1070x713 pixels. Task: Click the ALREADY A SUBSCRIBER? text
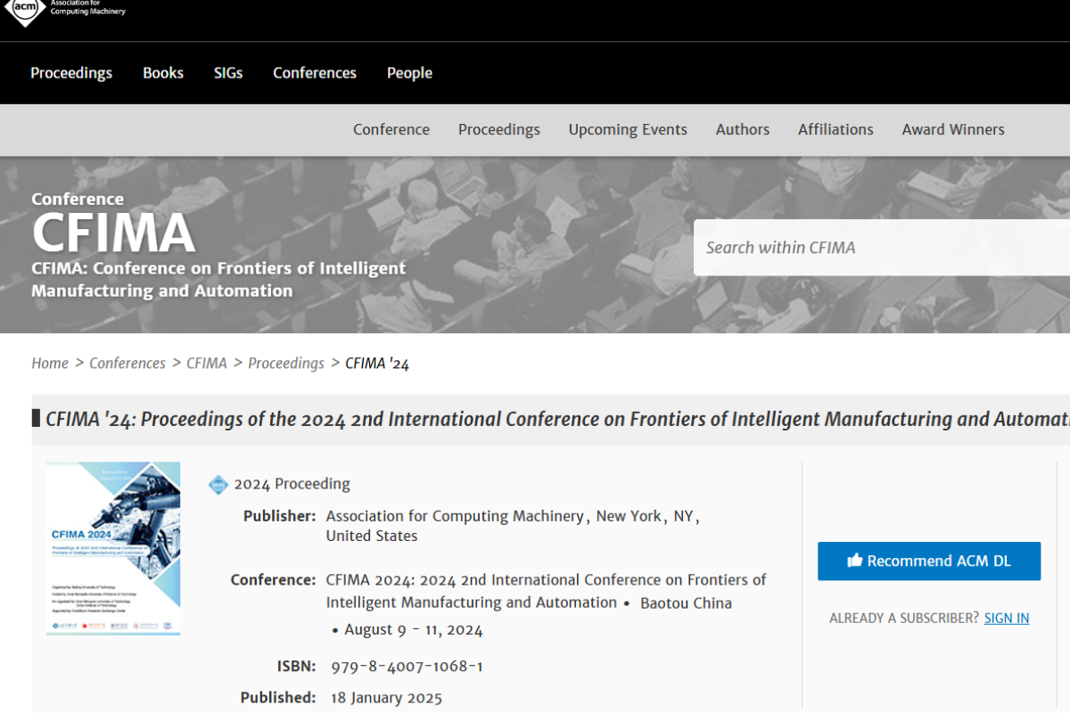coord(904,618)
